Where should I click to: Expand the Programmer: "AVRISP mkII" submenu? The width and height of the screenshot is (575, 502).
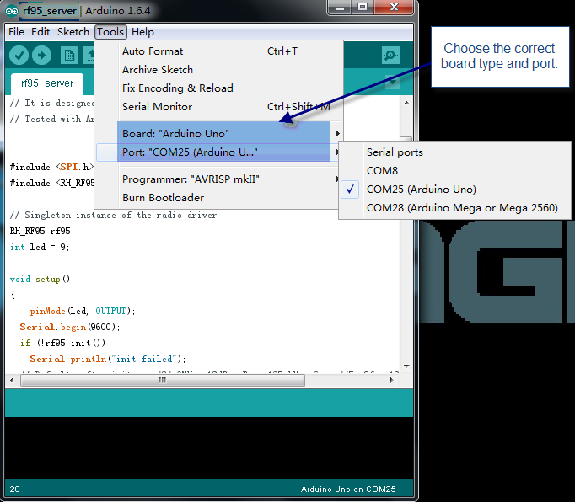218,179
